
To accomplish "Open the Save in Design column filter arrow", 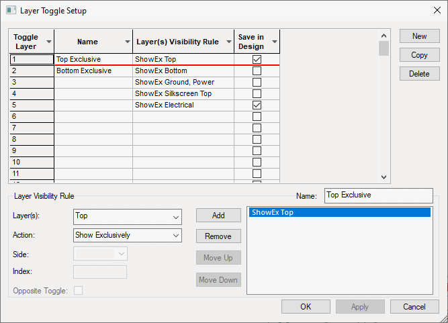I will (274, 42).
